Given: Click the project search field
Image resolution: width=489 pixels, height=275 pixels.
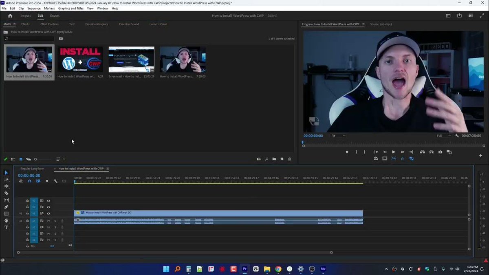Looking at the screenshot, I should (x=29, y=39).
